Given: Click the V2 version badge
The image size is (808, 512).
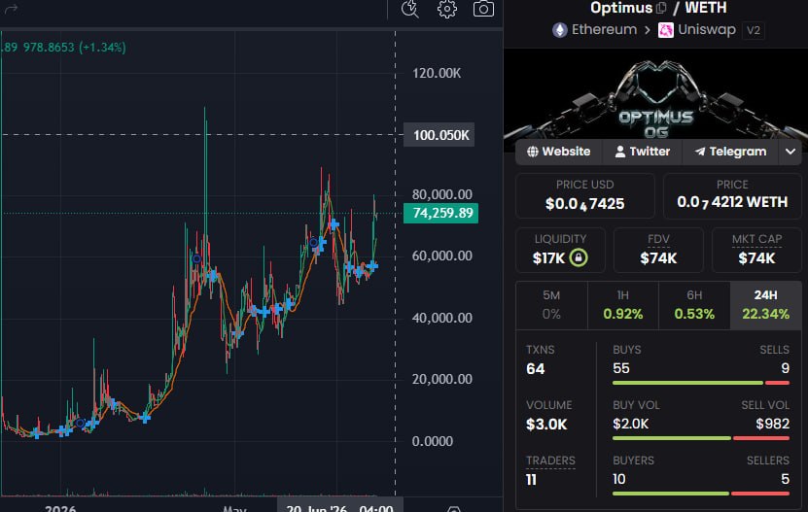Looking at the screenshot, I should [x=753, y=30].
